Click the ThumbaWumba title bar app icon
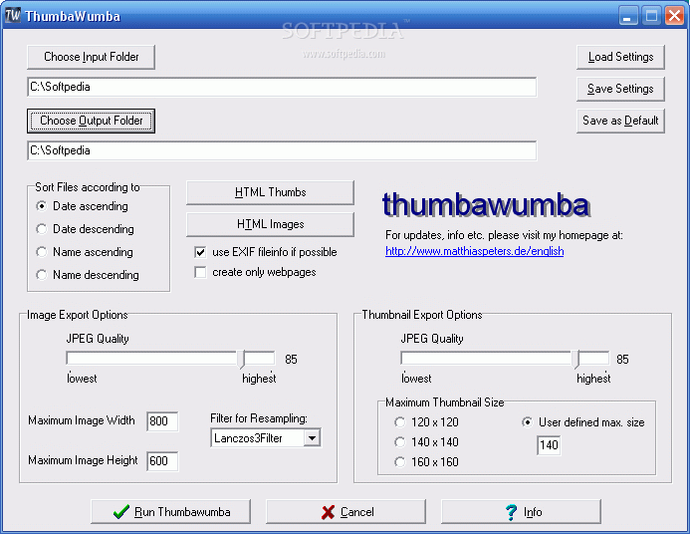 tap(13, 15)
